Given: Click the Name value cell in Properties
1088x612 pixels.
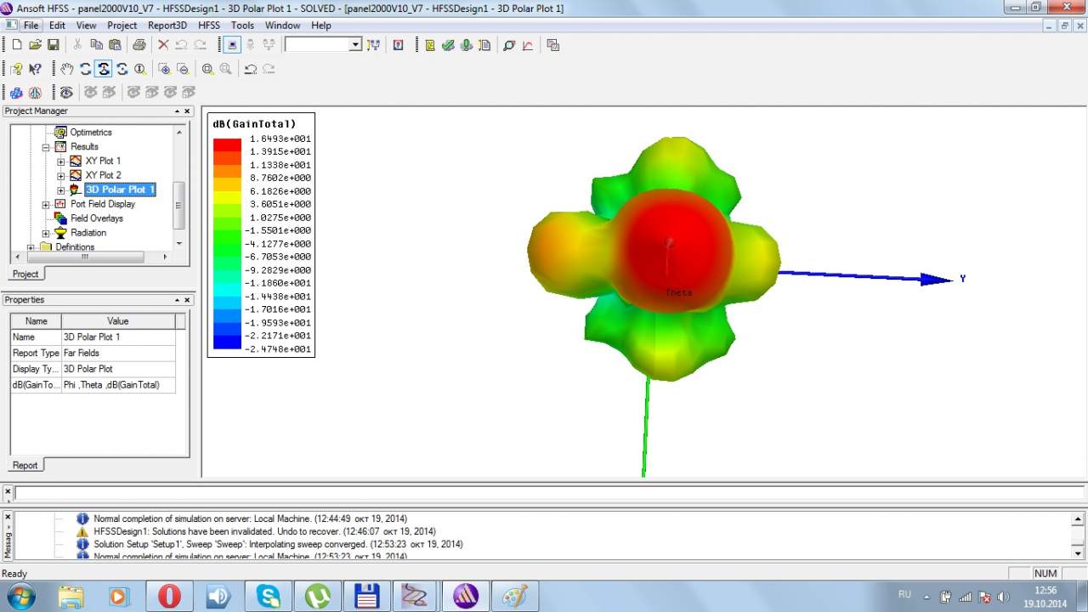Looking at the screenshot, I should tap(118, 337).
